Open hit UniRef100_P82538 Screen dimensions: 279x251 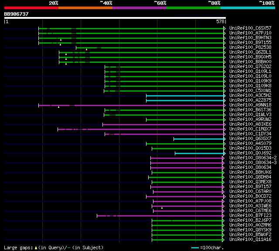(250, 48)
